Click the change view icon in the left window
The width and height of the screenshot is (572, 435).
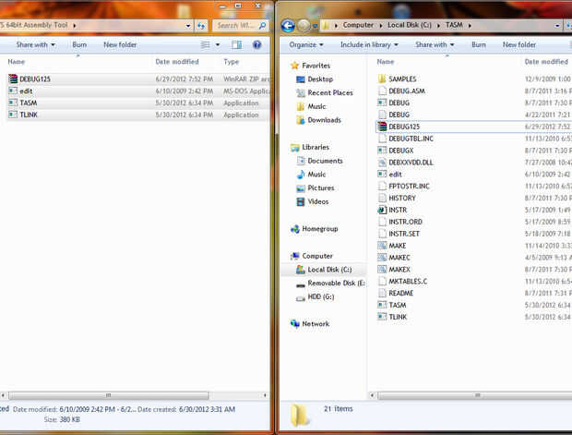click(206, 45)
